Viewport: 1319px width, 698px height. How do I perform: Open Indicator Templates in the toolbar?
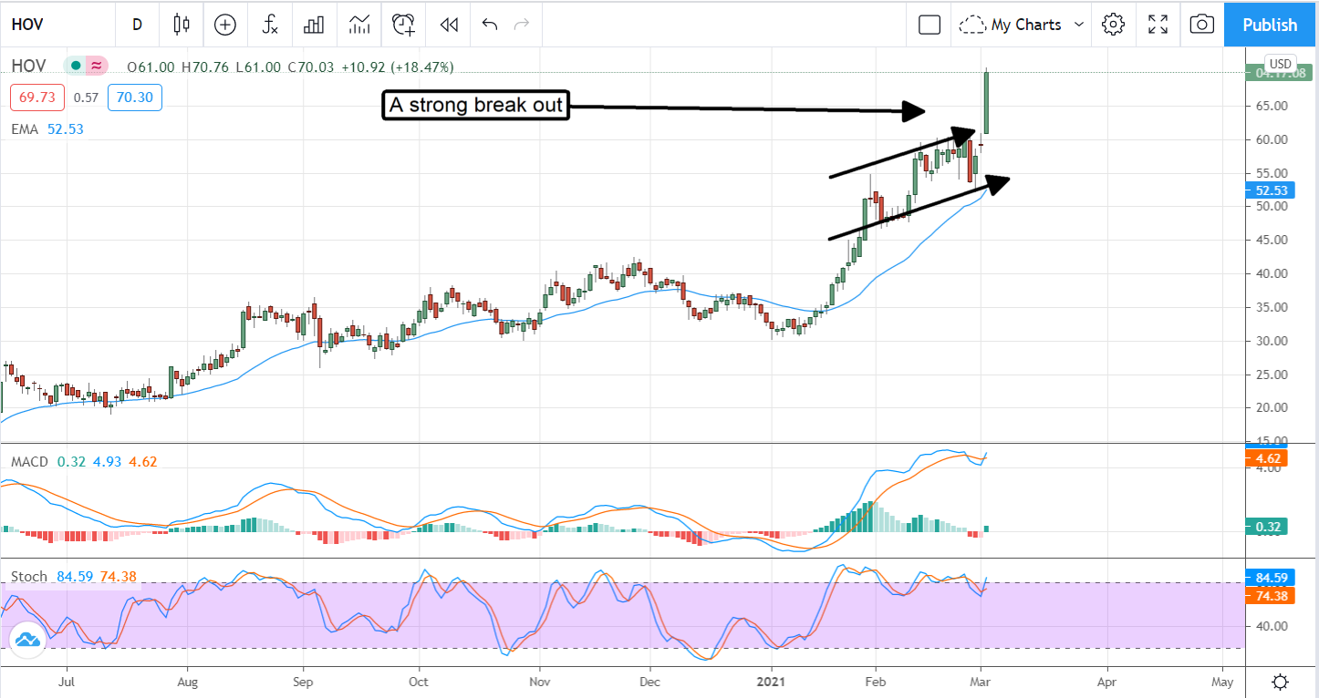[358, 25]
